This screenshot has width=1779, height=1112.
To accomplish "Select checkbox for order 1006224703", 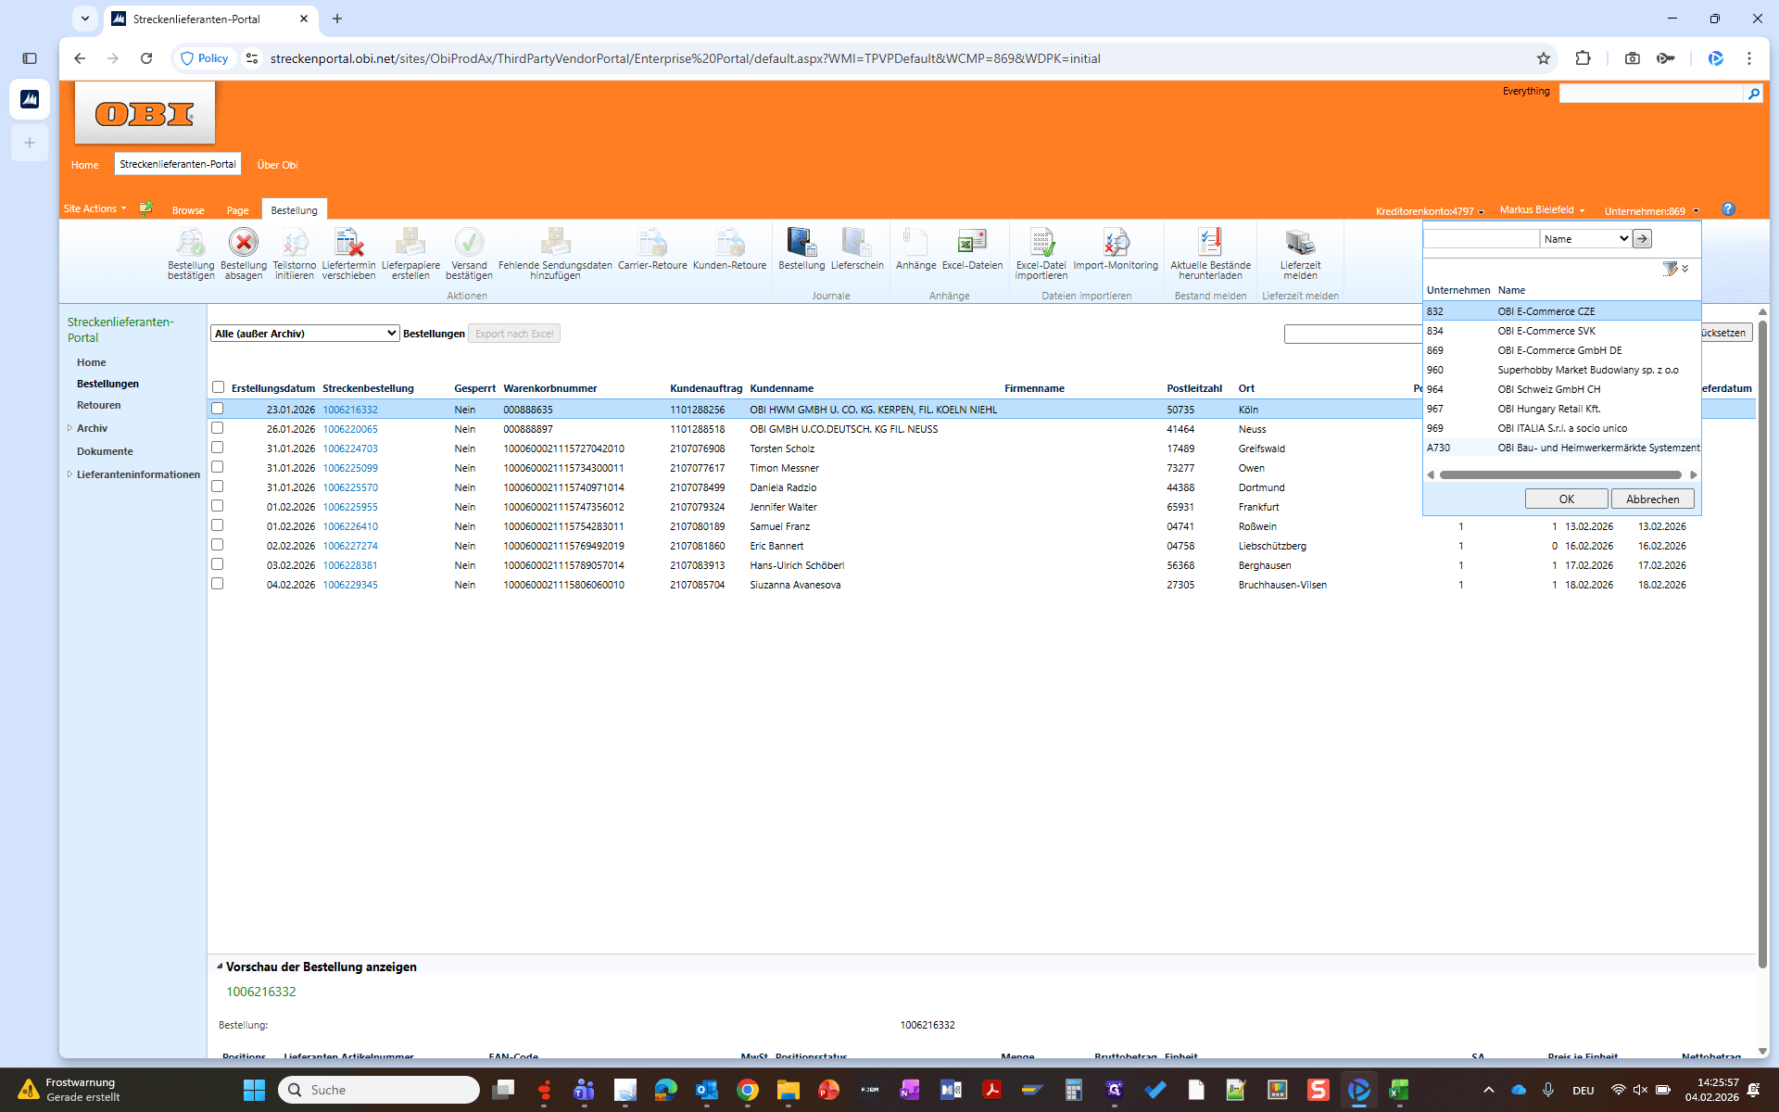I will pyautogui.click(x=218, y=448).
